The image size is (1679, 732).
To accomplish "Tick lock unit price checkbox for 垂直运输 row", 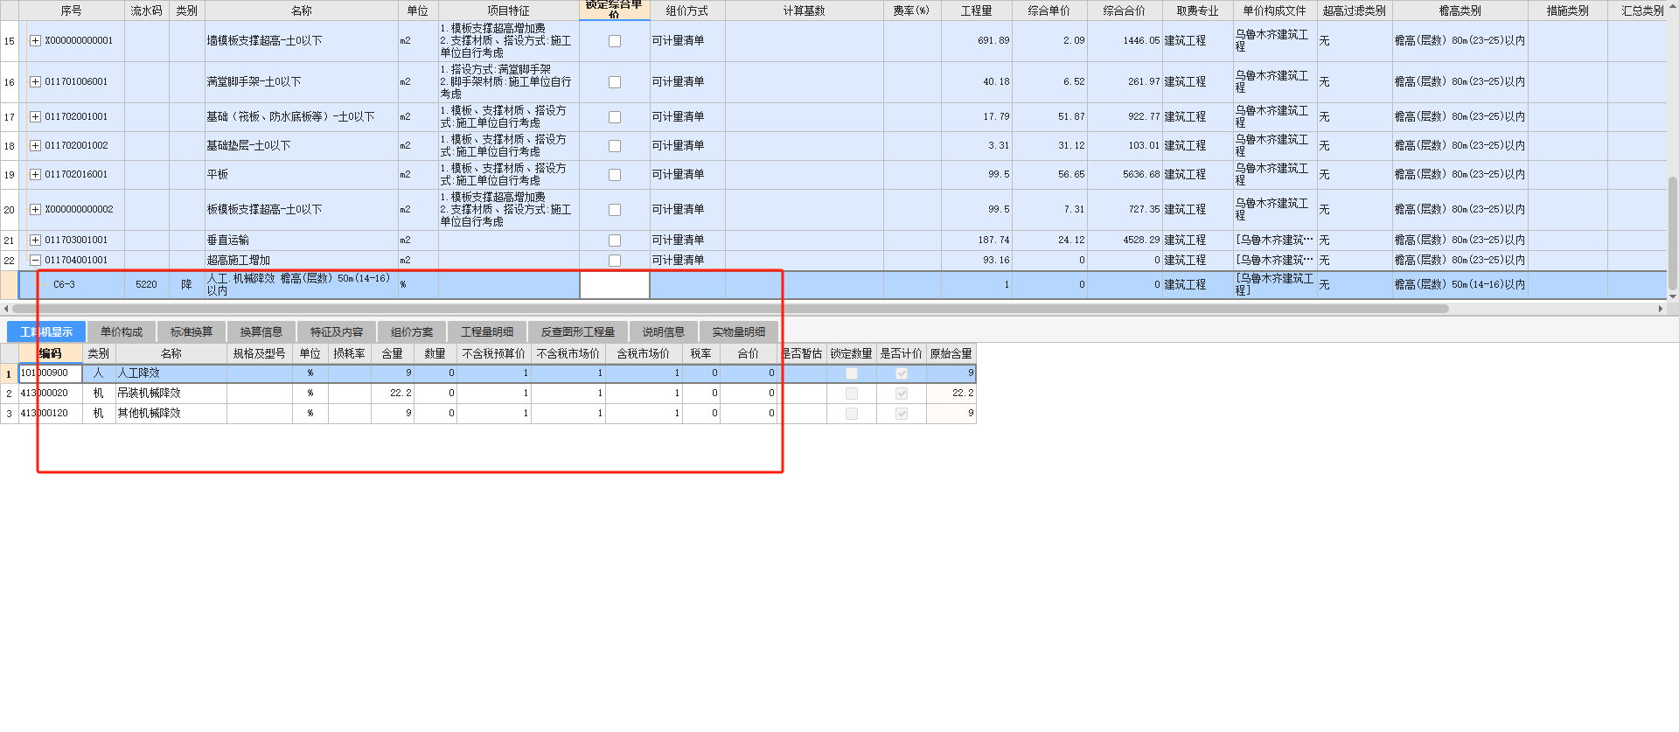I will (615, 241).
